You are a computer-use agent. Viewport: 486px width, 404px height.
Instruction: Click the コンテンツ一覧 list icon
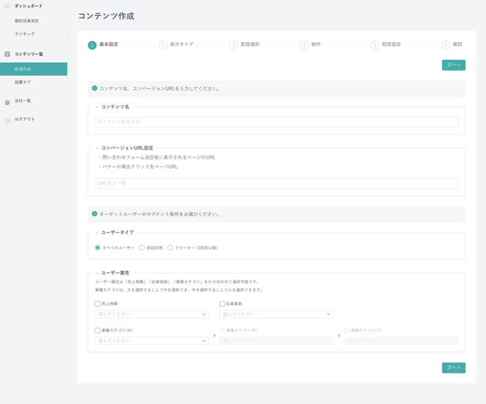tap(7, 55)
